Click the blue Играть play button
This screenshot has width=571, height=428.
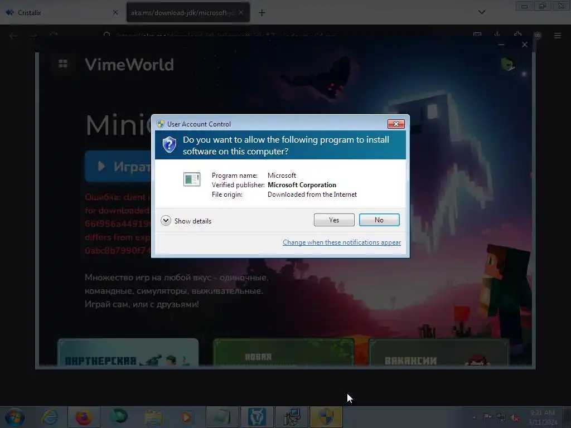(x=118, y=166)
